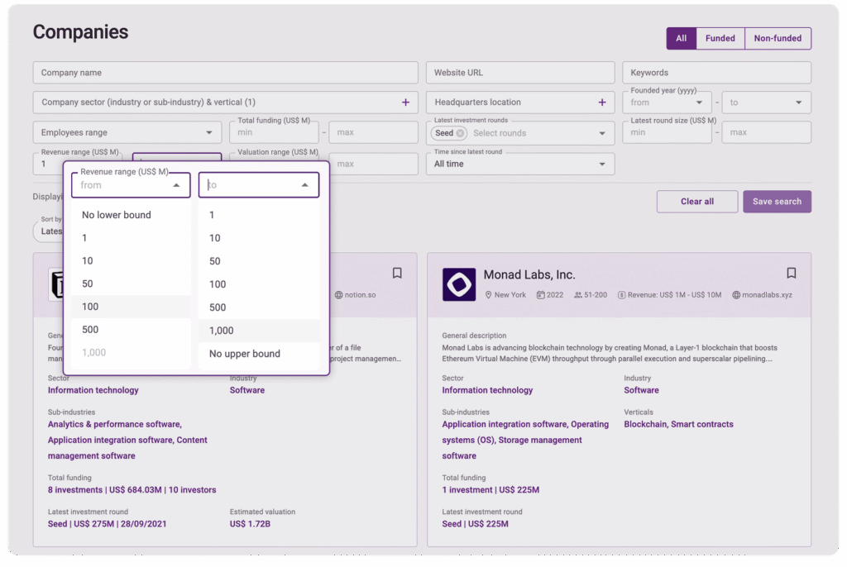Choose 100 in the revenue from list
847x567 pixels.
point(90,307)
